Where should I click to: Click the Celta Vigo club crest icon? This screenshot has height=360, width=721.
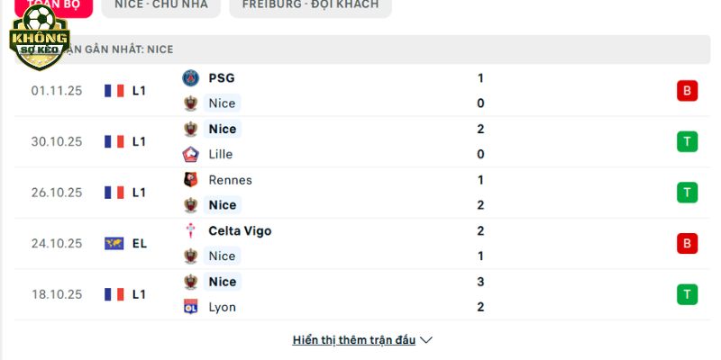(190, 230)
